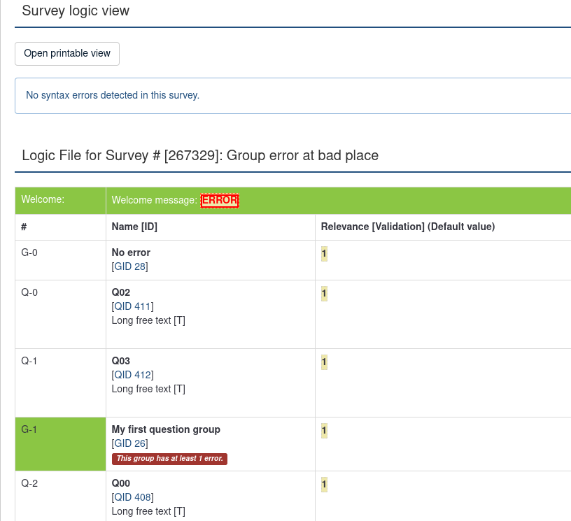
Task: Go to the QID 408 question link
Action: [x=133, y=497]
